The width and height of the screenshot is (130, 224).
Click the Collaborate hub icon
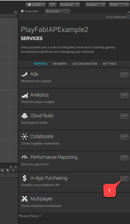(x=25, y=137)
